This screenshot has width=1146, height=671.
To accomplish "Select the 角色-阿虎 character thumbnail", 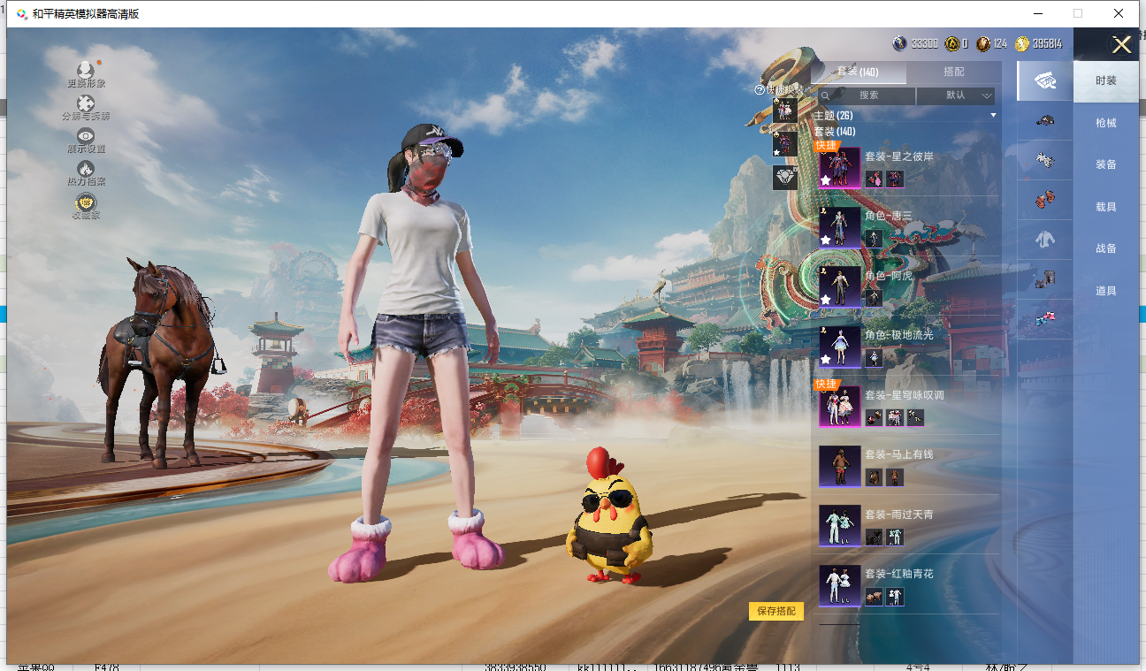I will [839, 287].
